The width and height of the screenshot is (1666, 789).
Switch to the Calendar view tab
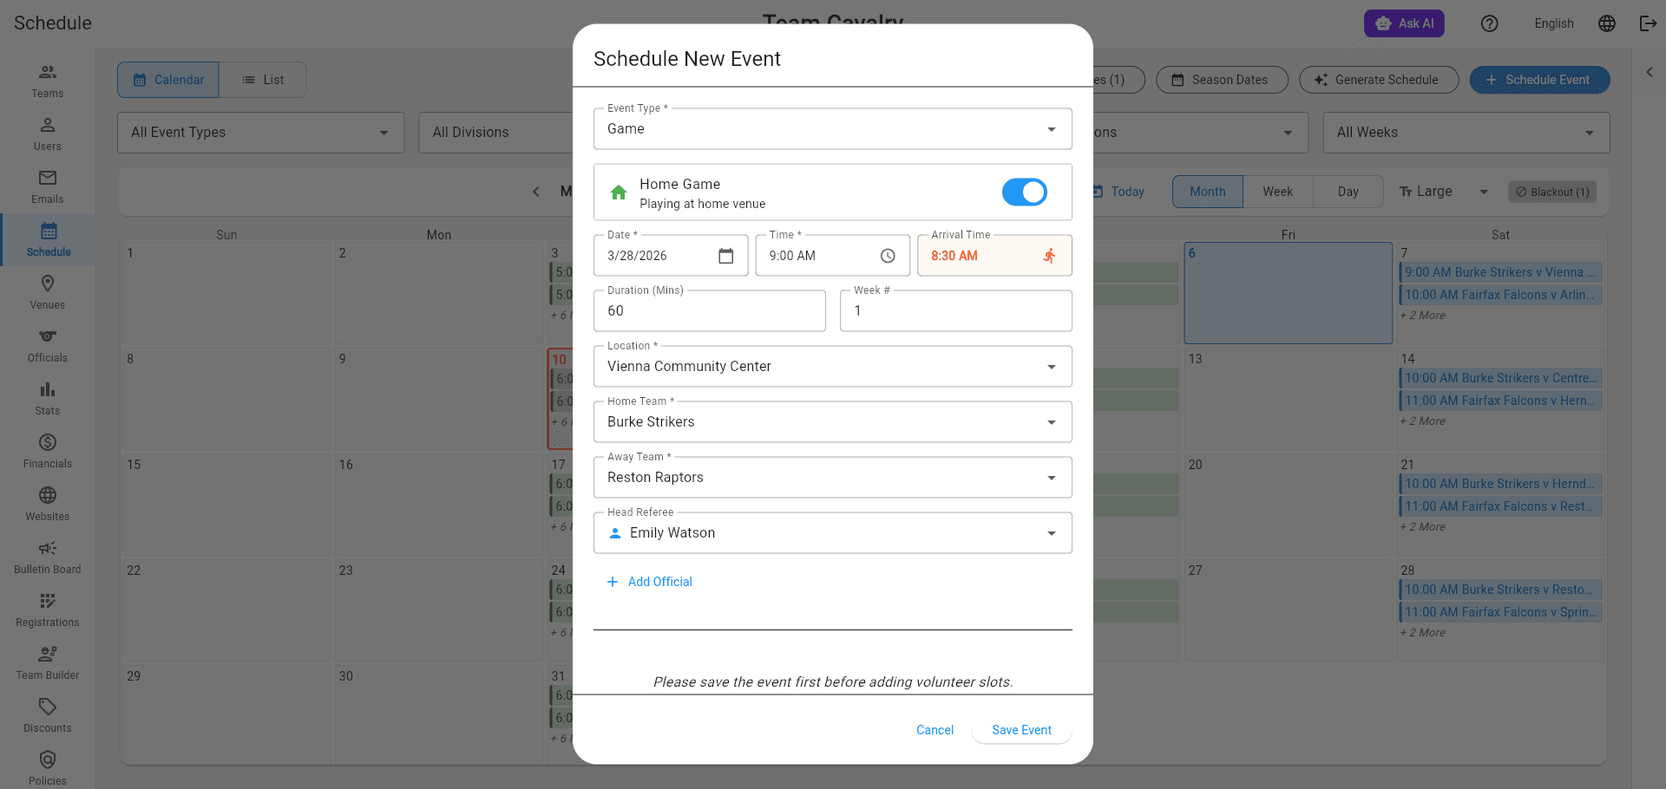click(168, 80)
